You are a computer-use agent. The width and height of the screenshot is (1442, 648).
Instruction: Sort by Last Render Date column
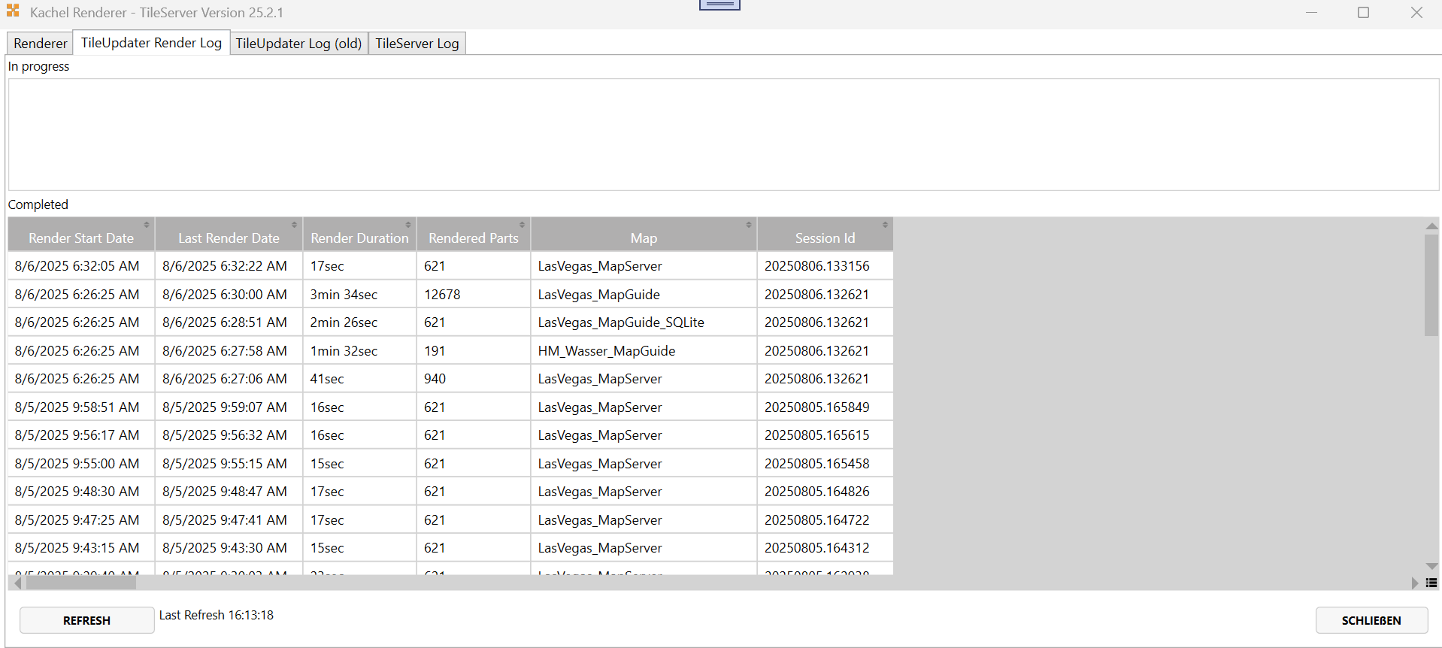[x=229, y=235]
